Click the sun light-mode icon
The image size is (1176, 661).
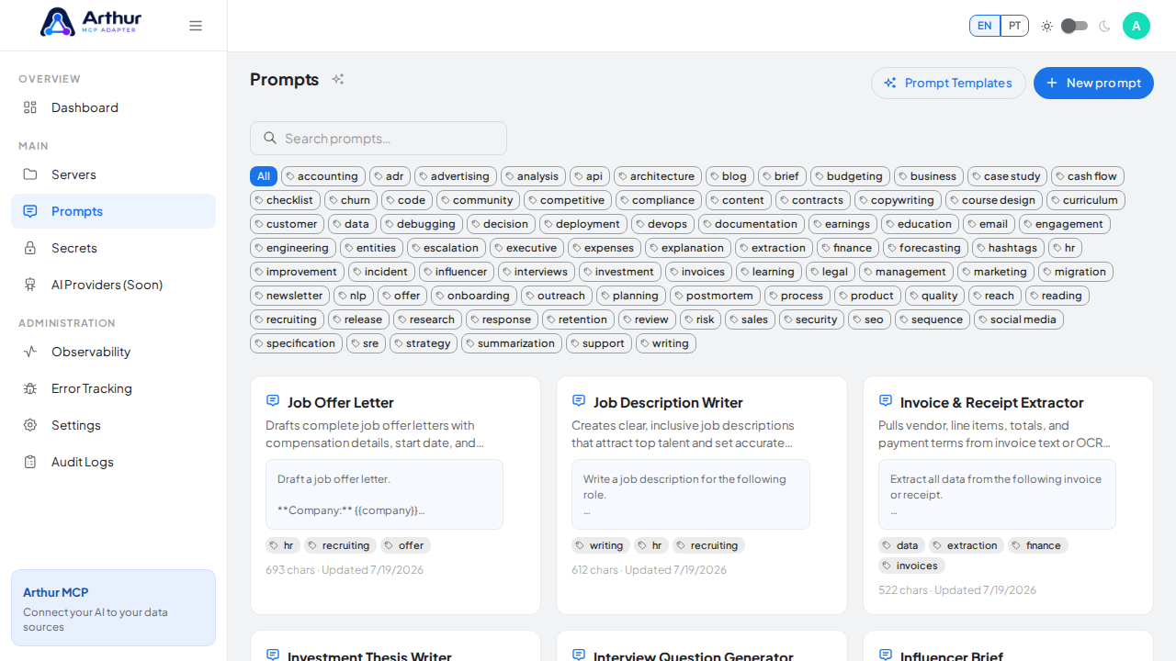click(x=1046, y=26)
